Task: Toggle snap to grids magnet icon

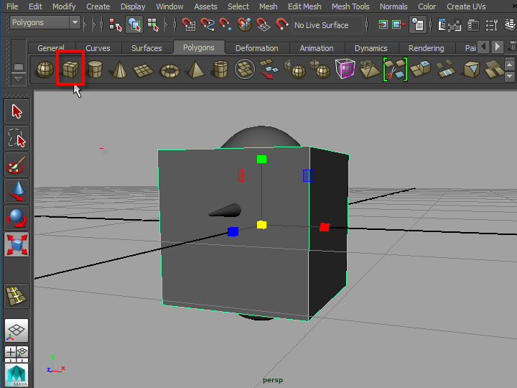Action: coord(189,25)
